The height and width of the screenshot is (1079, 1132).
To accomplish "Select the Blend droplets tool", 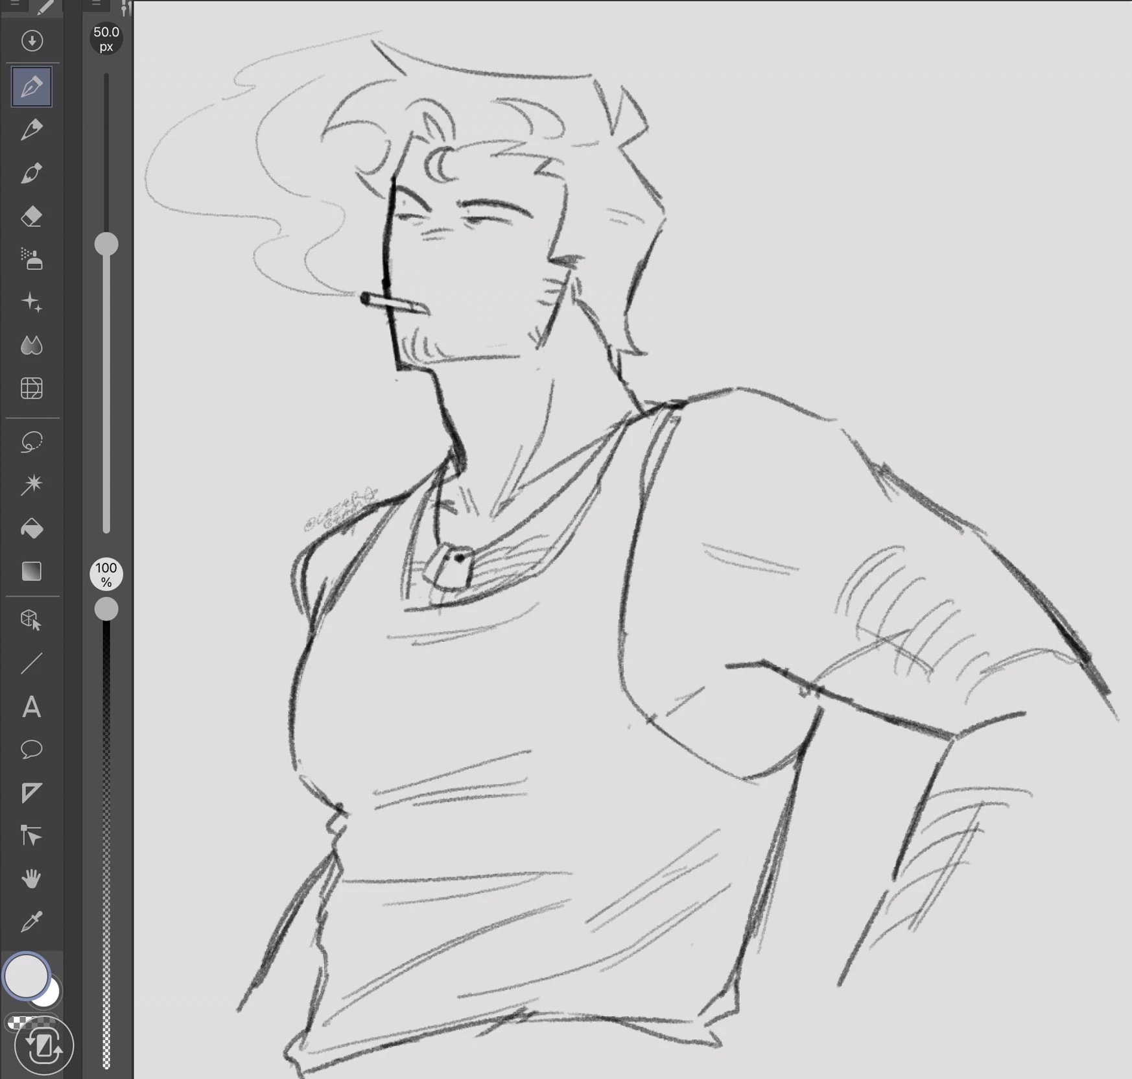I will [x=32, y=346].
